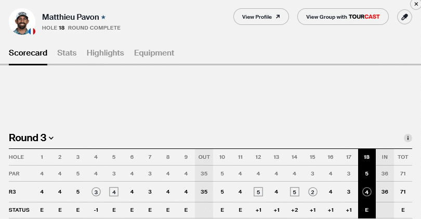This screenshot has width=421, height=219.
Task: Click the squared 5 on hole 14
Action: point(295,192)
